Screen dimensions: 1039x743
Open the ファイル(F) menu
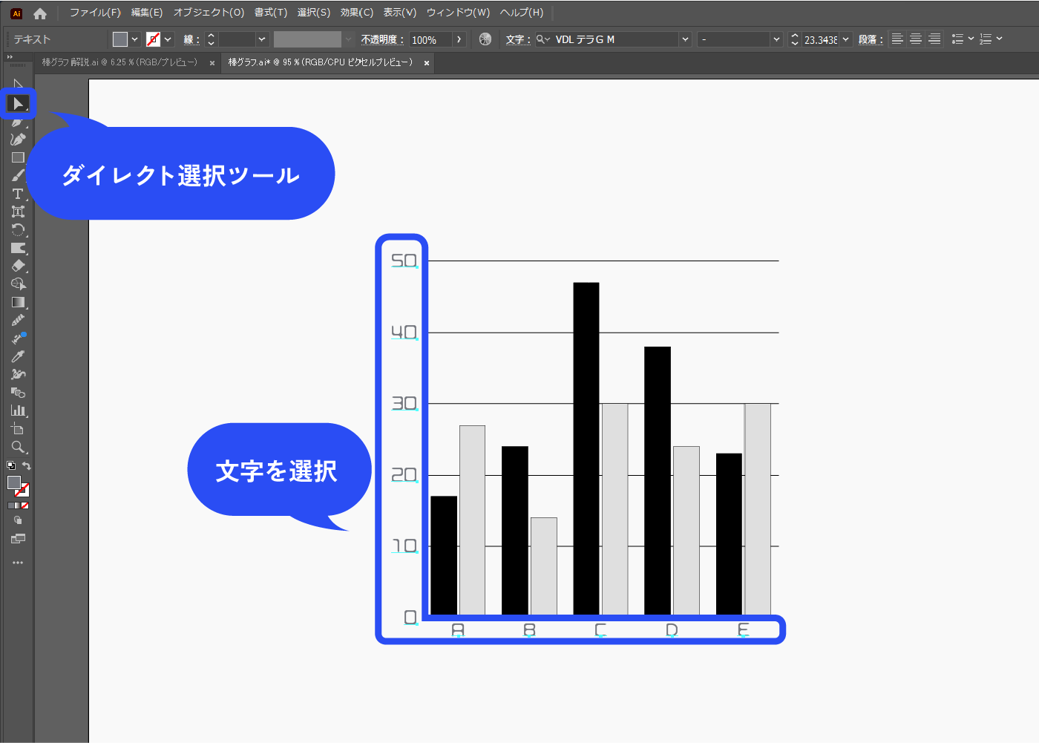pos(95,13)
